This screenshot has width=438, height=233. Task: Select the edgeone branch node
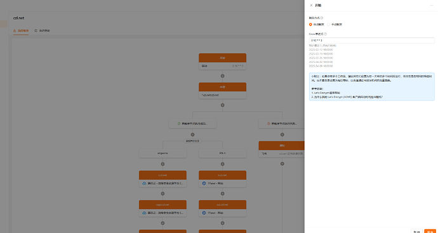pyautogui.click(x=163, y=153)
